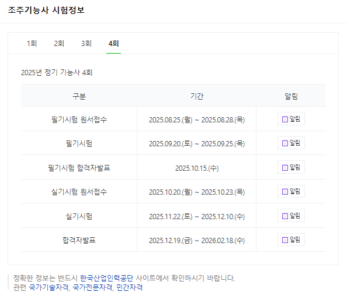Click the 구분 column header
This screenshot has width=347, height=299.
coord(79,96)
